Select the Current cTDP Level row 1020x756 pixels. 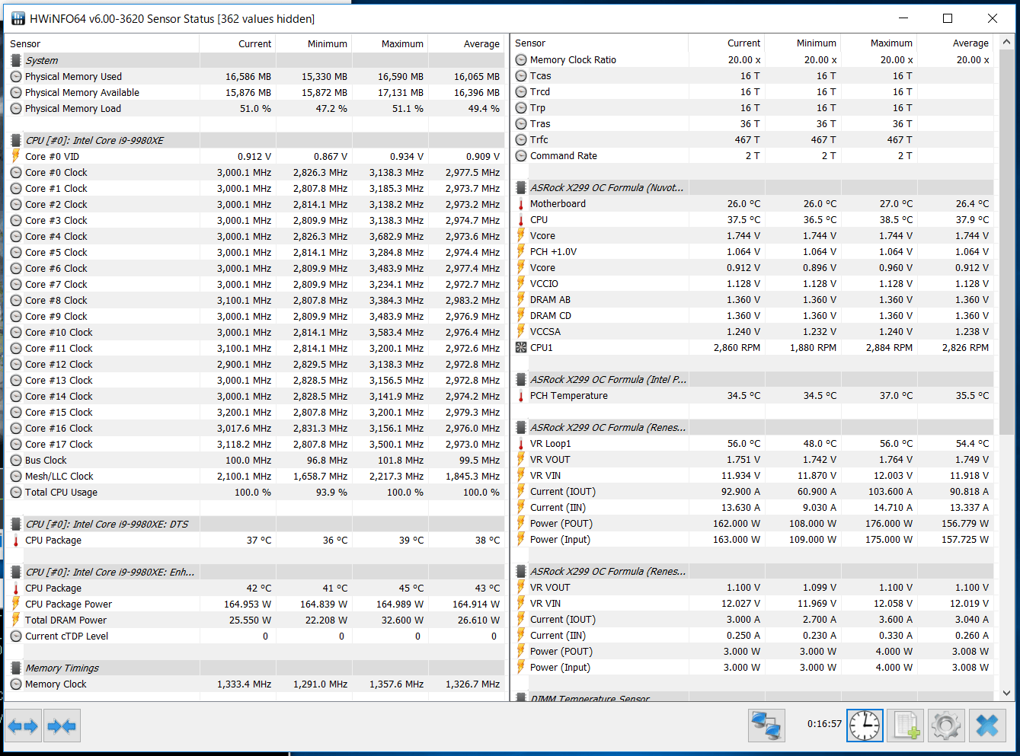(255, 636)
